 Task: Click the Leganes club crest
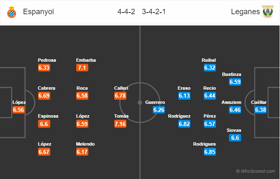click(268, 12)
